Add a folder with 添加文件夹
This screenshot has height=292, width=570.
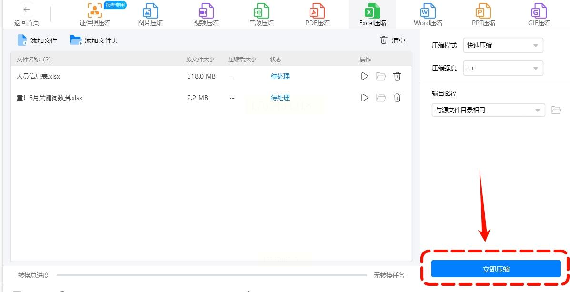pyautogui.click(x=94, y=40)
